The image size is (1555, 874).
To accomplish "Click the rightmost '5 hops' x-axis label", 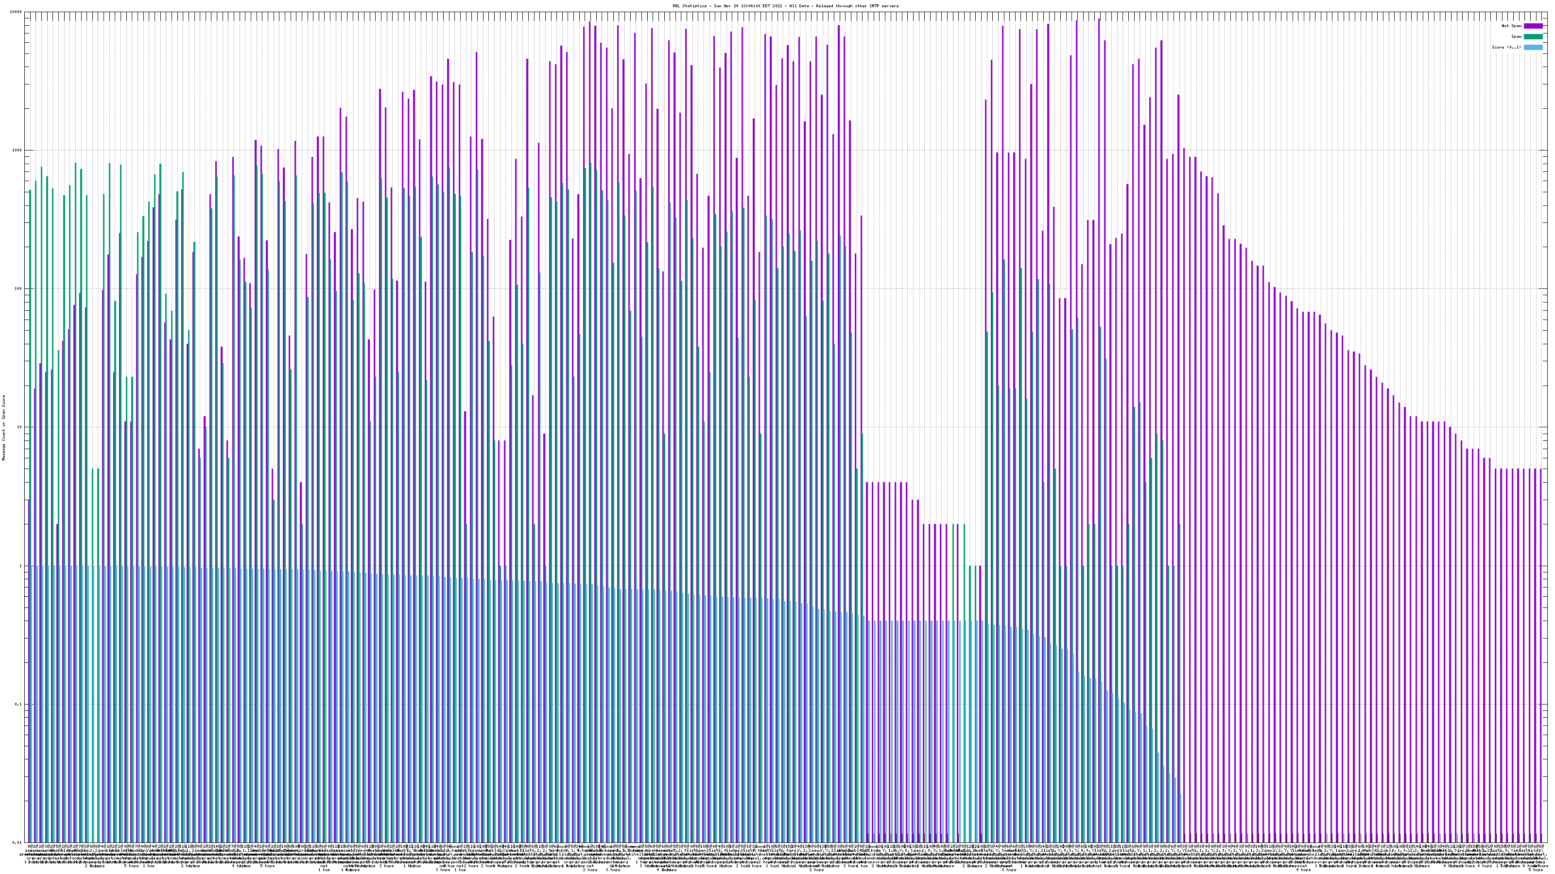I will [x=1536, y=870].
